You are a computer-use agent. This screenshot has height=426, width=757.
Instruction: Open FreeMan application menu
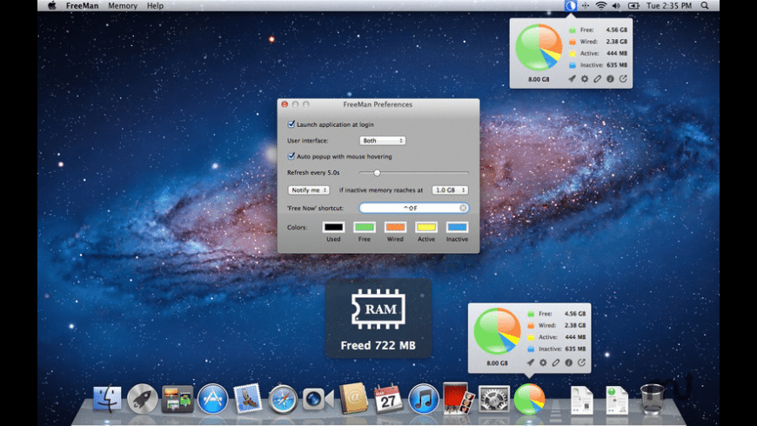tap(82, 6)
